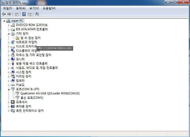This screenshot has height=137, width=190.
Task: Select the 컴퓨터 category label
Action: 20,81
